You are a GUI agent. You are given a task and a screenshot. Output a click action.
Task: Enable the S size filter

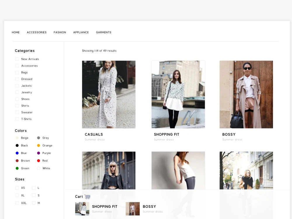[x=34, y=195]
